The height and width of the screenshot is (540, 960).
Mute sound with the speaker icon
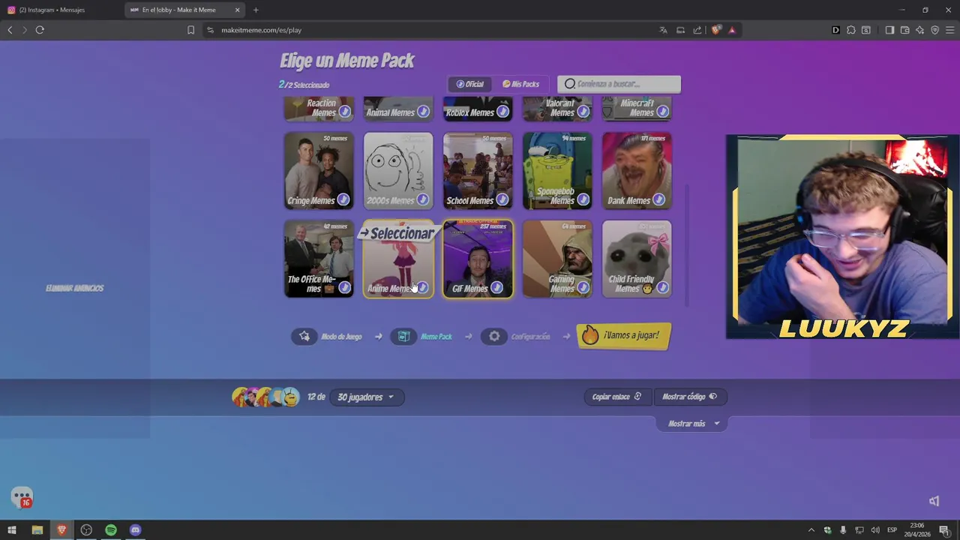click(934, 501)
